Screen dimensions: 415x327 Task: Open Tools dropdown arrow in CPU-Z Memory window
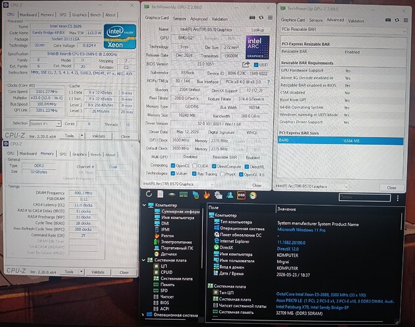tap(81, 271)
